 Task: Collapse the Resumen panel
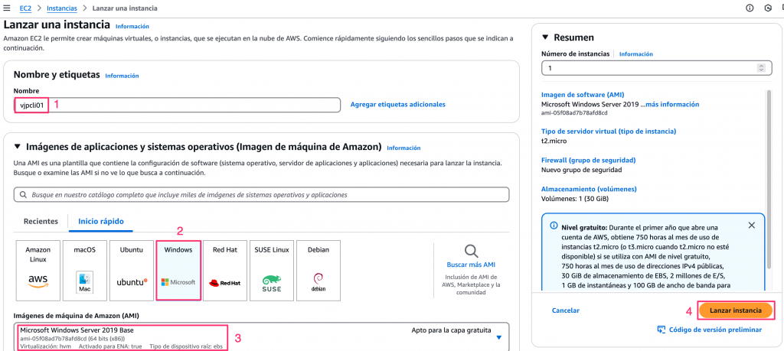tap(545, 37)
